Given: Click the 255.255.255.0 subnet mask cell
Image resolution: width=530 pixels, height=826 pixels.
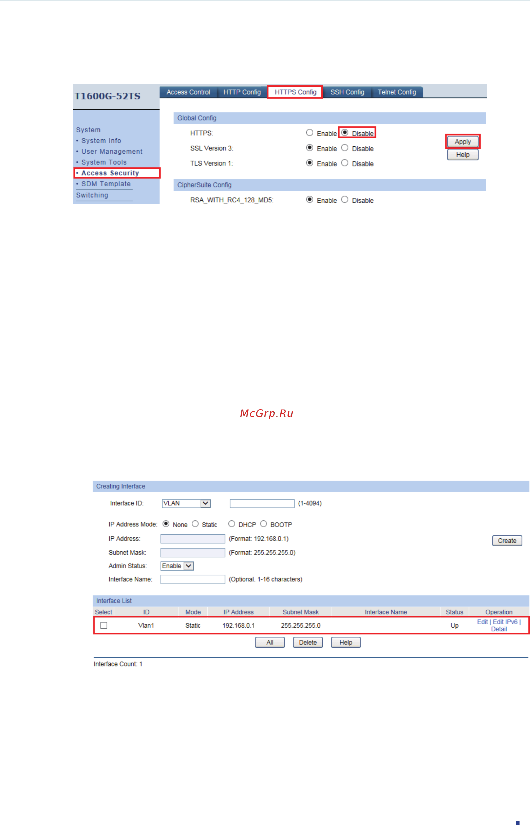Looking at the screenshot, I should pos(301,626).
